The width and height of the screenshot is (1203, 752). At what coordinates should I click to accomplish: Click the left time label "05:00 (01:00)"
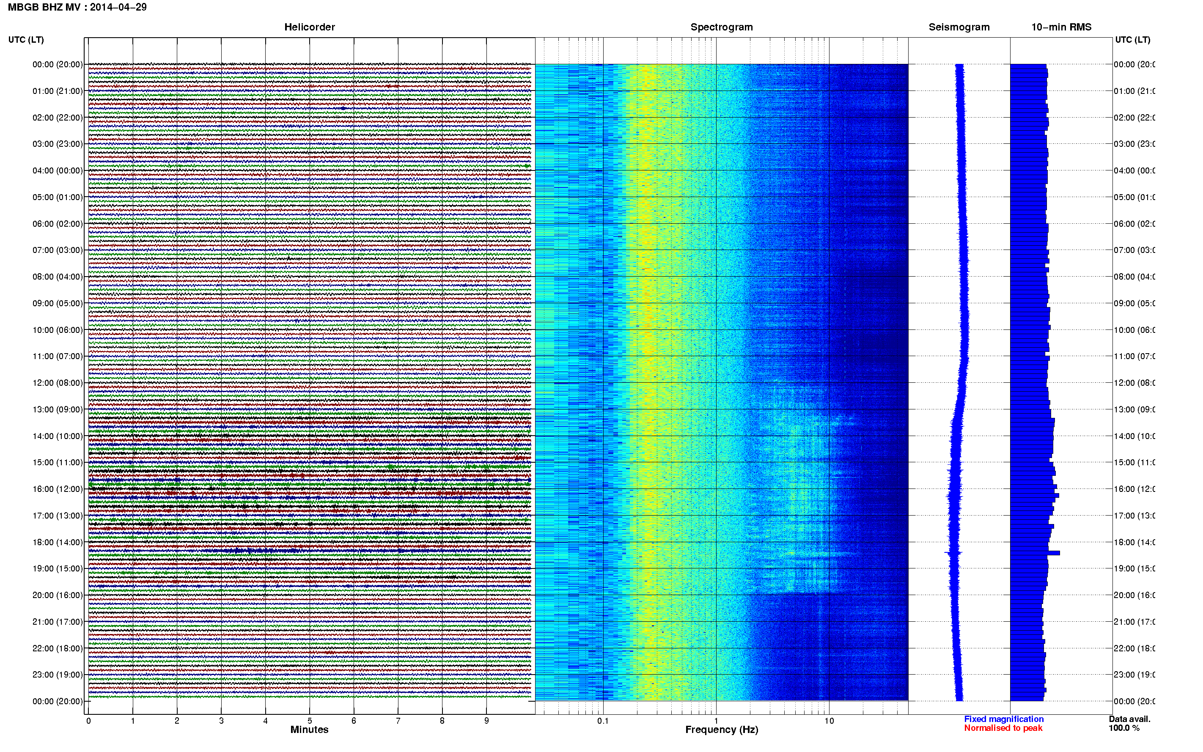click(58, 197)
